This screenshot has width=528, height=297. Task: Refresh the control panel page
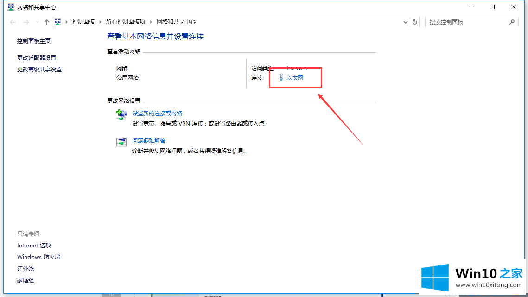pos(415,22)
